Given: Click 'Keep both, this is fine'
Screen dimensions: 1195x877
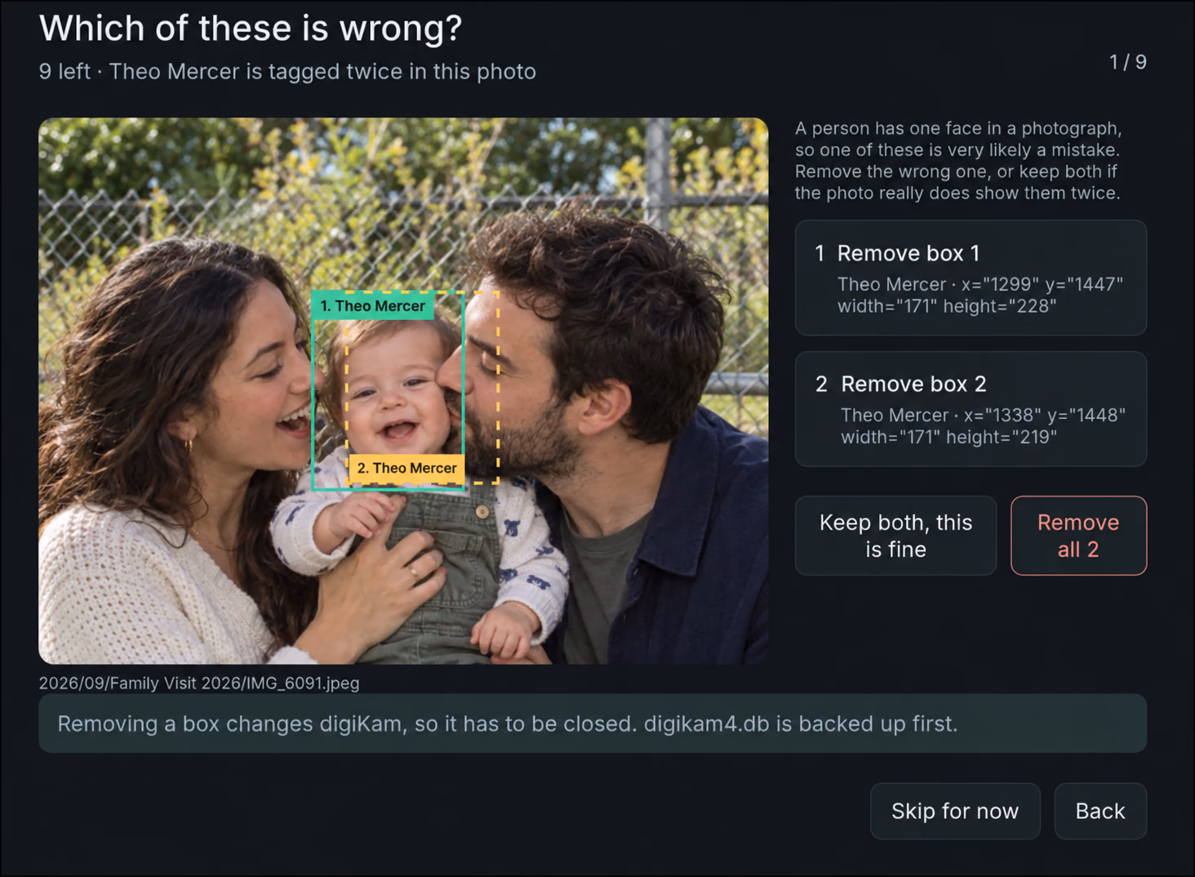Looking at the screenshot, I should 895,536.
